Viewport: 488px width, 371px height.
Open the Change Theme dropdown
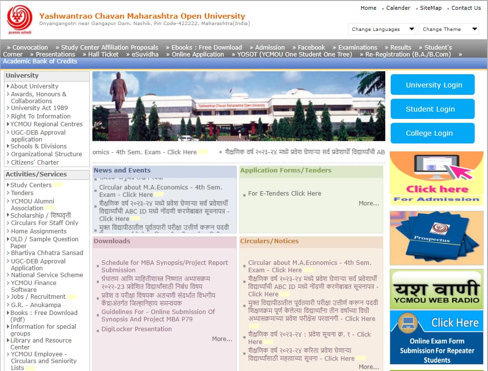448,29
